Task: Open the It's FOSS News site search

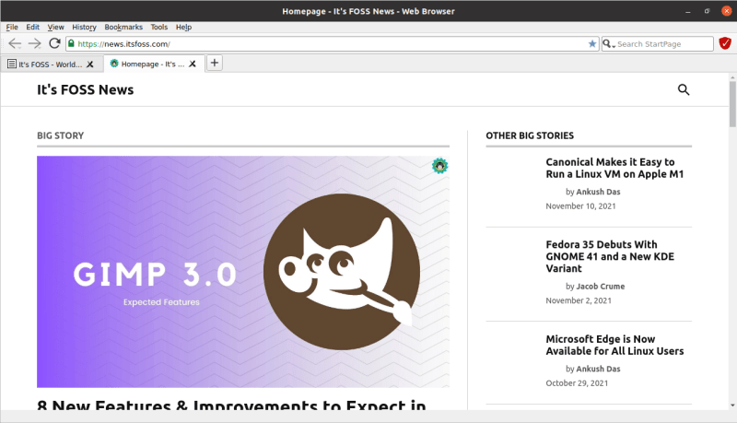Action: click(x=684, y=89)
